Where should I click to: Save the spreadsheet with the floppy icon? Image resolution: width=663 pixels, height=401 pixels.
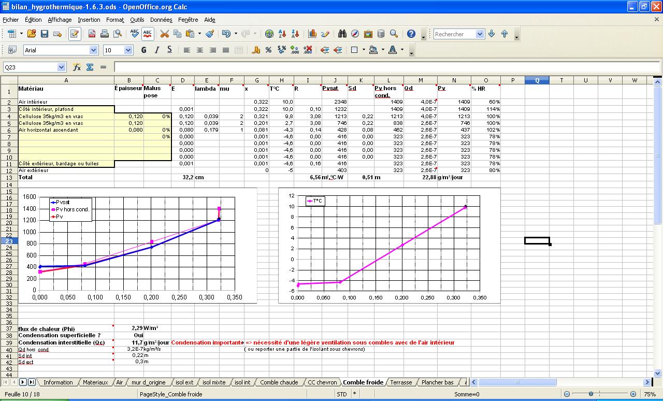(x=45, y=34)
